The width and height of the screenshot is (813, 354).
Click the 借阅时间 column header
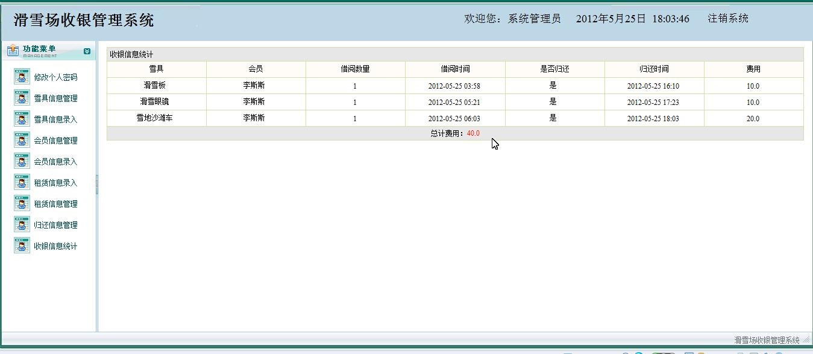pyautogui.click(x=455, y=69)
